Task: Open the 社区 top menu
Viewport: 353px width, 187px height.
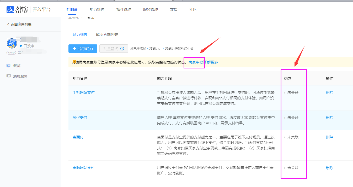Action: click(193, 9)
